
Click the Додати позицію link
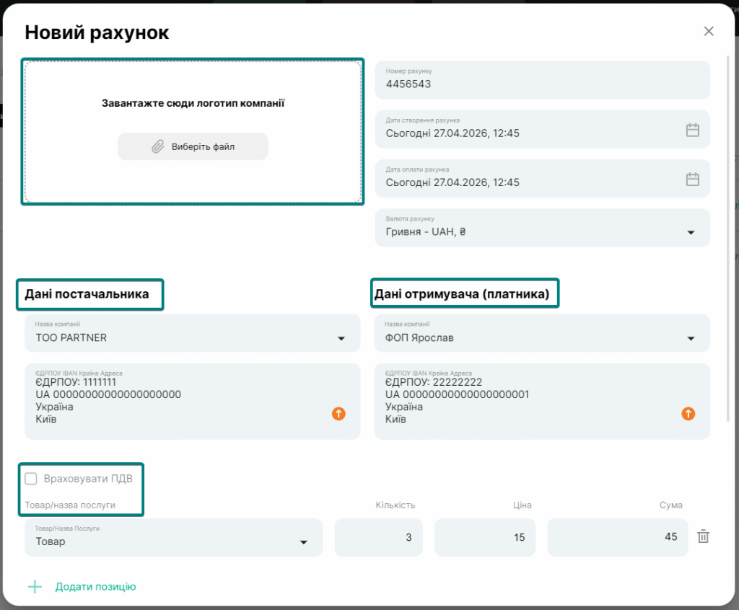pyautogui.click(x=95, y=587)
